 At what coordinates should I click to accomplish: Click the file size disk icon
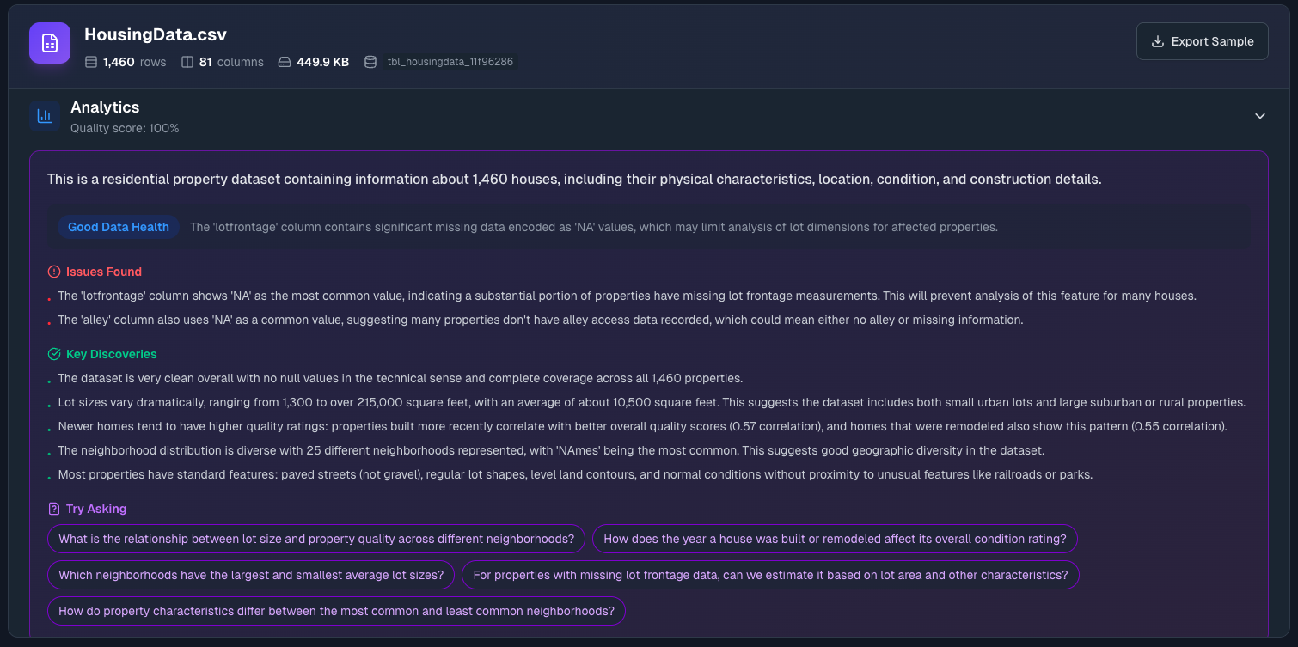(x=284, y=62)
